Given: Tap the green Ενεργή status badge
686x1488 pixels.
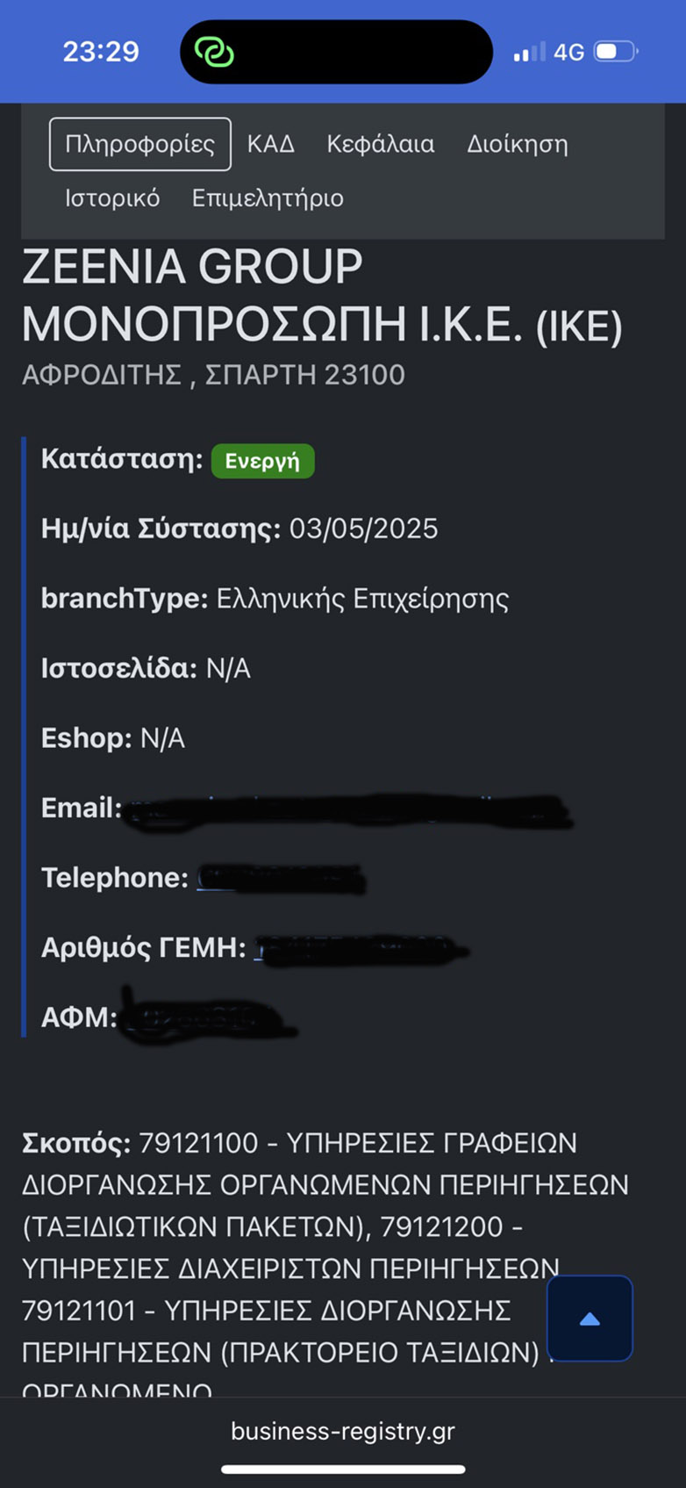Looking at the screenshot, I should pyautogui.click(x=262, y=461).
